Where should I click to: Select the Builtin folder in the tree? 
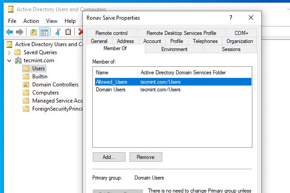pyautogui.click(x=40, y=77)
